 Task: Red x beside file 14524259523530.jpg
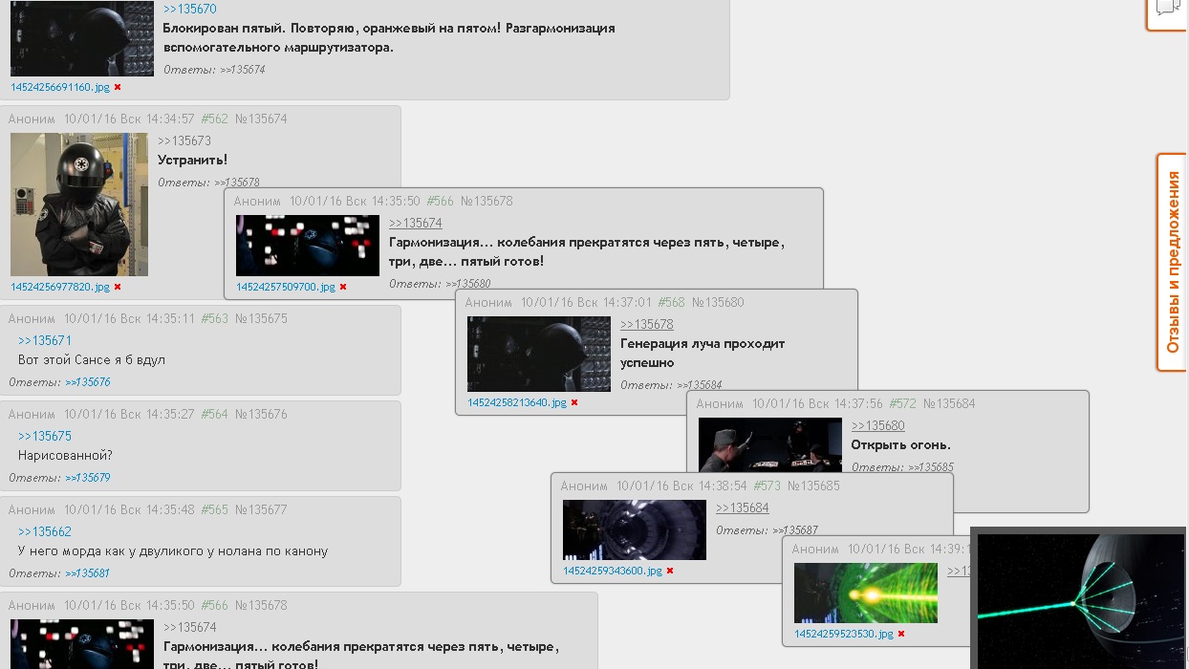[x=901, y=635]
